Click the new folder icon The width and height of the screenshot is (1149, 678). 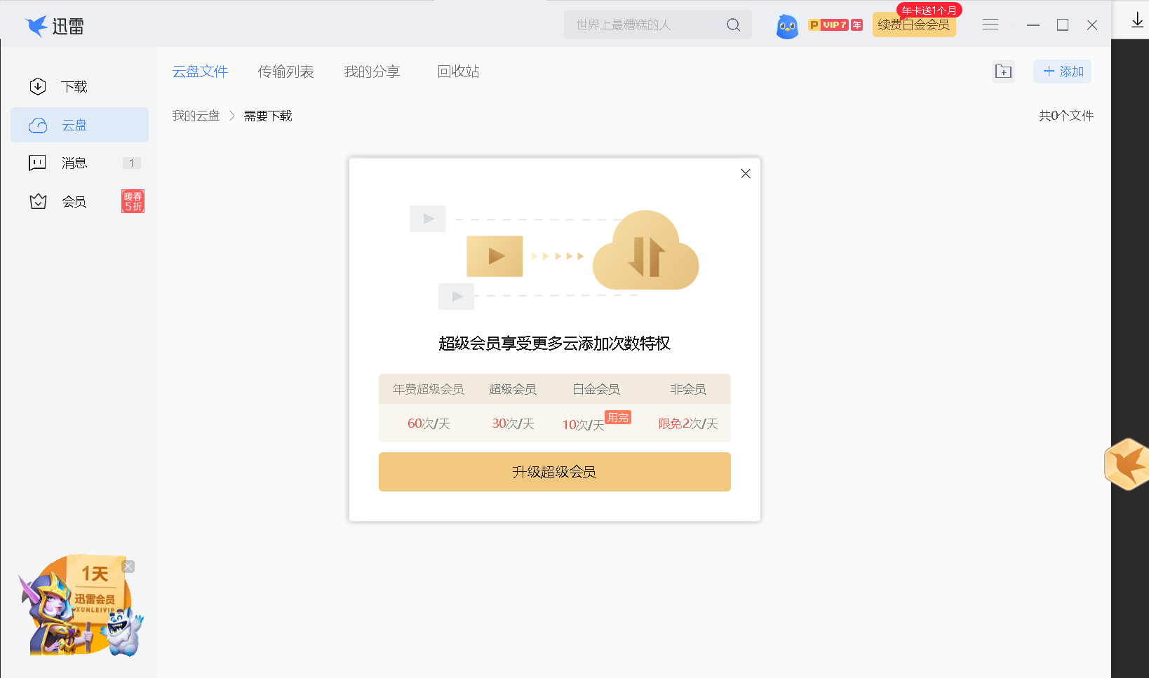1003,72
